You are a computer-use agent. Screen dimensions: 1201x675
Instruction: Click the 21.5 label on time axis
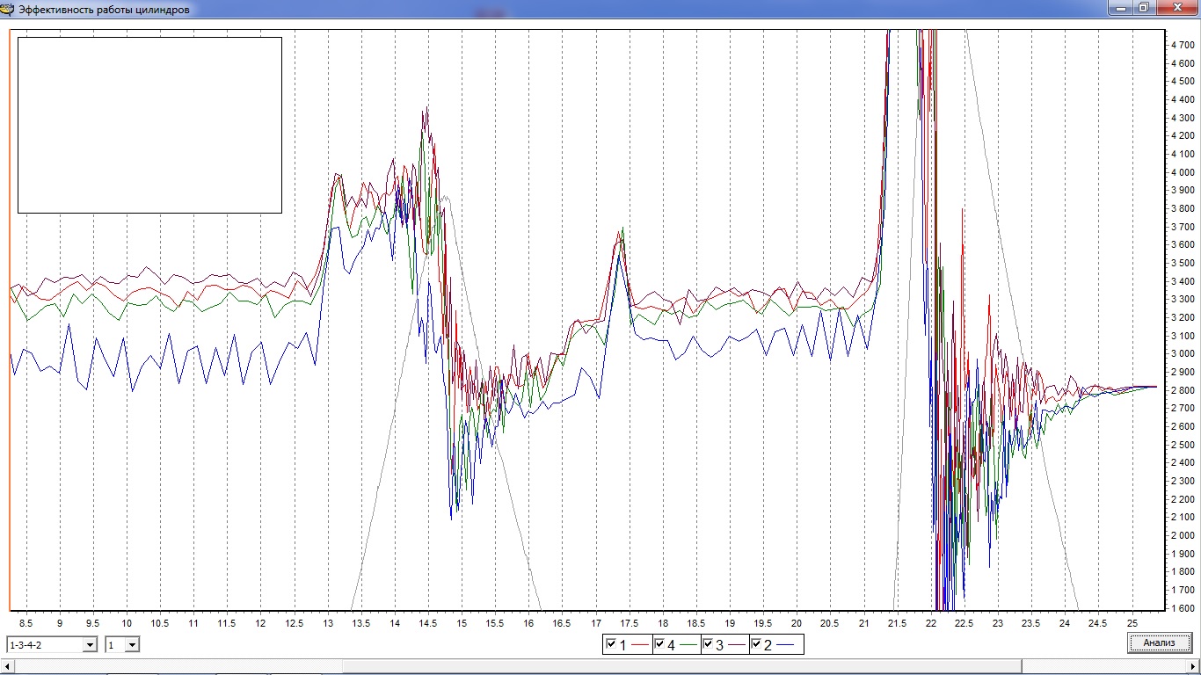(x=896, y=623)
